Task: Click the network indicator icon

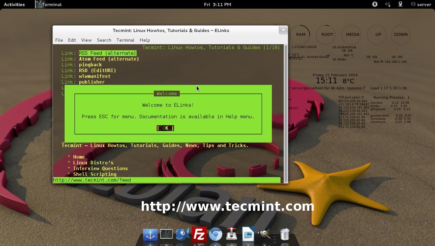Action: pos(400,4)
